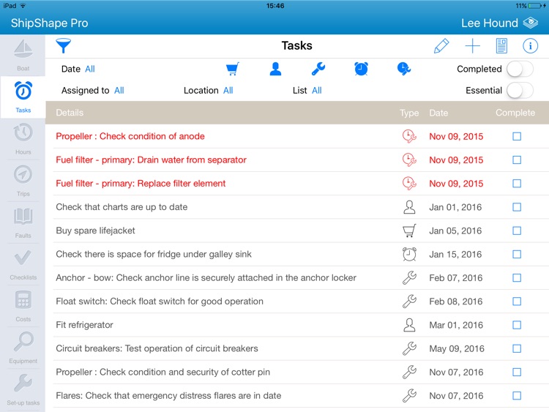Image resolution: width=549 pixels, height=412 pixels.
Task: Tap the Lee Hound boat name
Action: [x=489, y=23]
